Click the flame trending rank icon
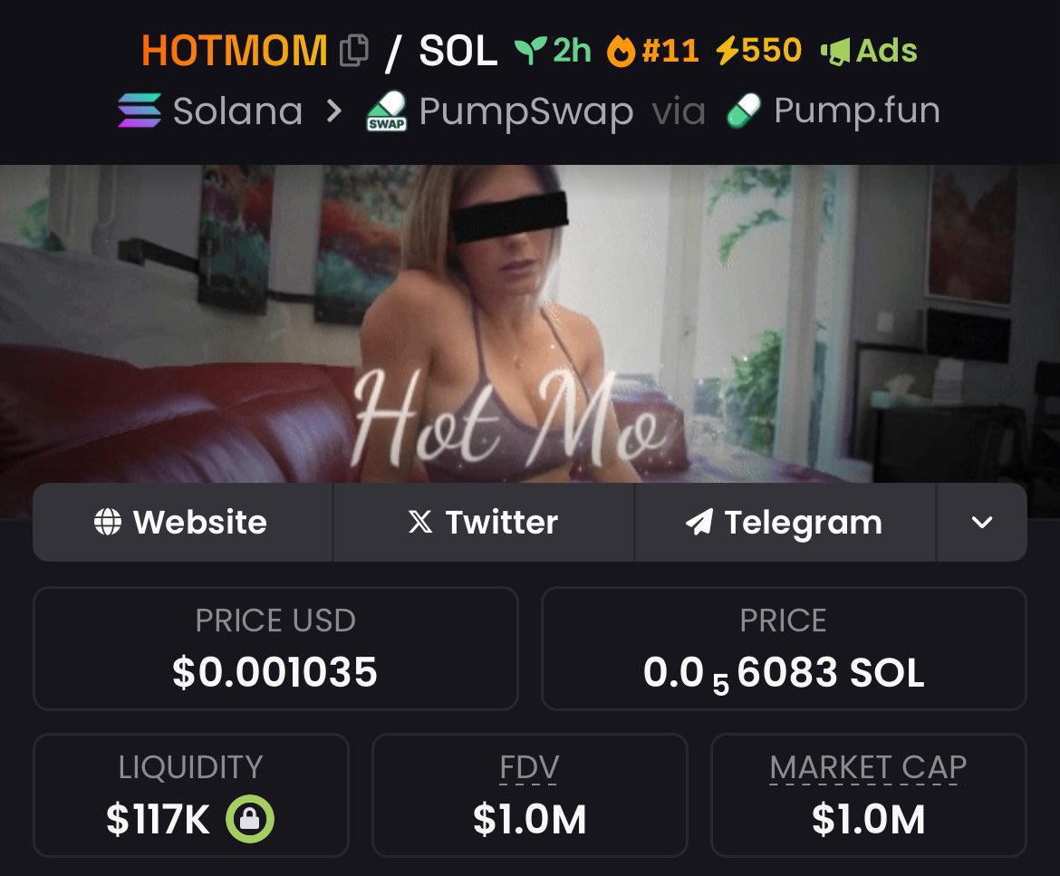1060x876 pixels. [621, 51]
